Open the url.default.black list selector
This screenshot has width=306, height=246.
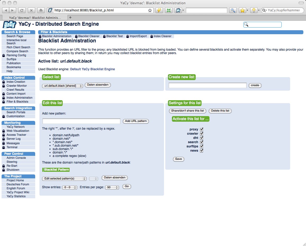click(62, 86)
